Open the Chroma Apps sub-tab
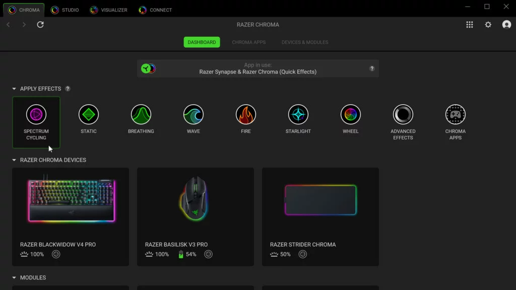This screenshot has height=290, width=516. pyautogui.click(x=249, y=42)
